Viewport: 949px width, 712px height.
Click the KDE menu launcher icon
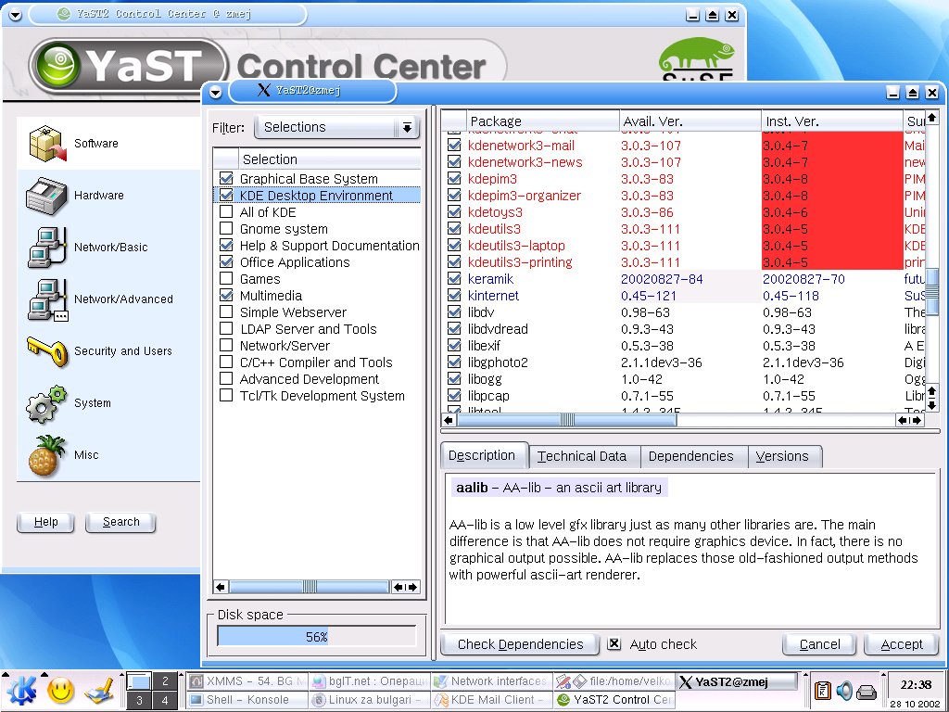point(22,689)
